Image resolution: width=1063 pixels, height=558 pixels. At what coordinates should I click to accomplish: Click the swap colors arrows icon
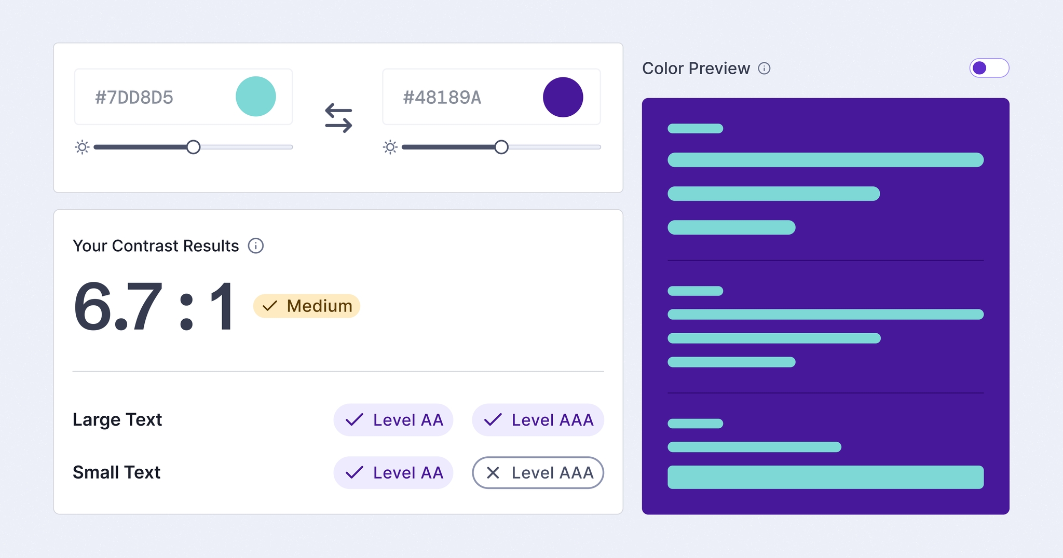(x=339, y=118)
